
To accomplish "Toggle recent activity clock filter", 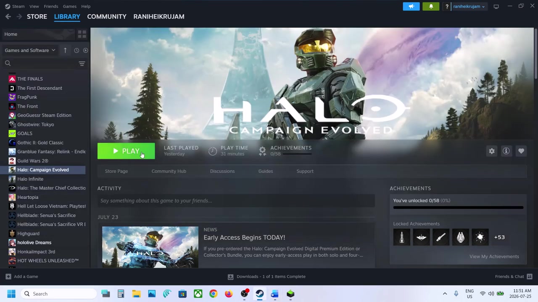I will 76,50.
